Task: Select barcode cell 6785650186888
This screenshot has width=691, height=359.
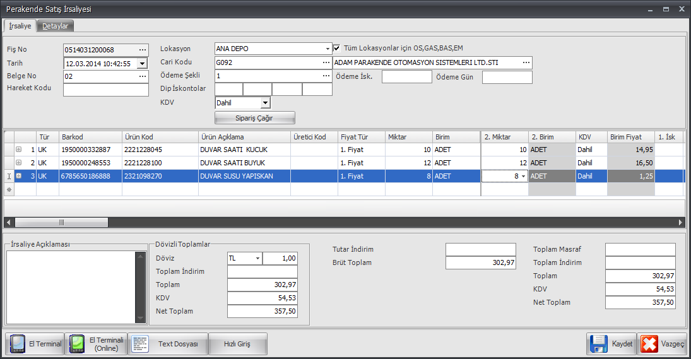Action: click(90, 176)
